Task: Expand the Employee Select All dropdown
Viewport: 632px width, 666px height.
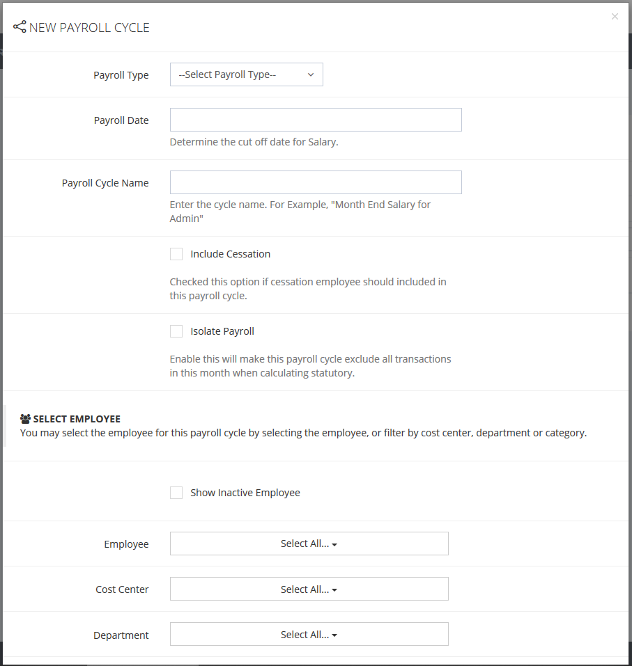Action: tap(309, 544)
